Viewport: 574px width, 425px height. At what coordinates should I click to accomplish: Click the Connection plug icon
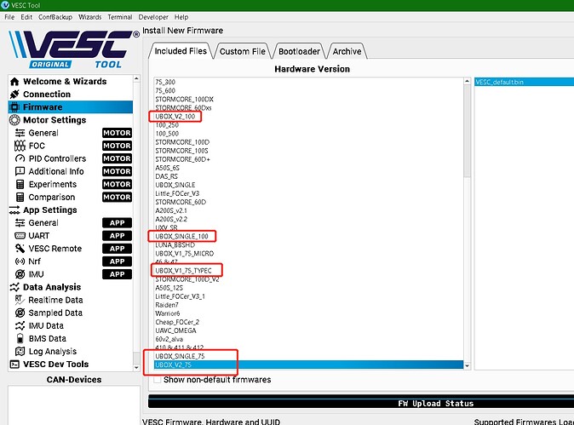point(14,94)
